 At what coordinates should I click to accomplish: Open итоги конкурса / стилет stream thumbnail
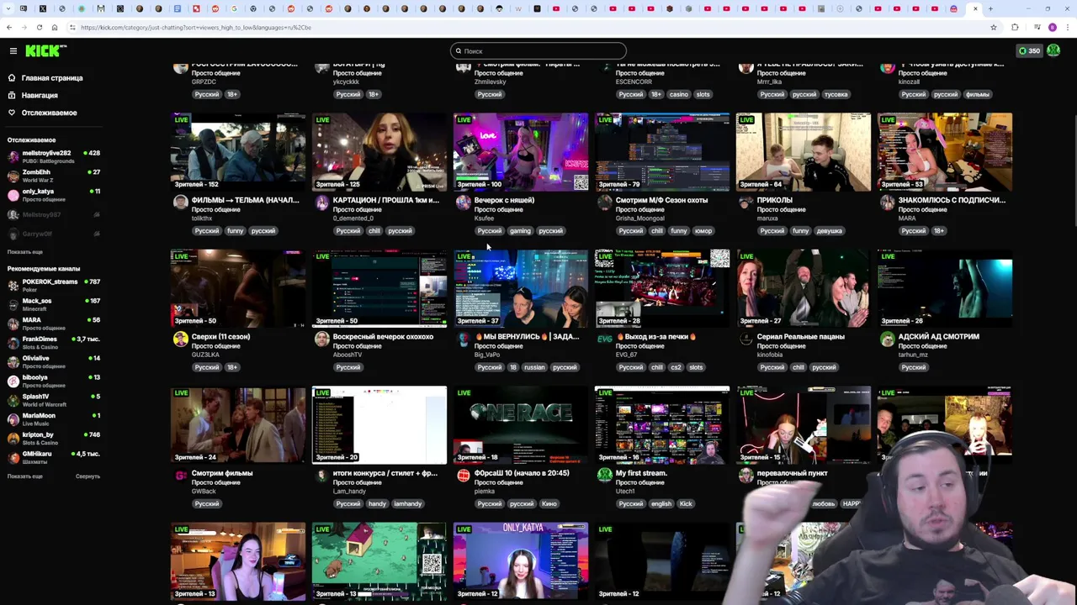pyautogui.click(x=379, y=425)
